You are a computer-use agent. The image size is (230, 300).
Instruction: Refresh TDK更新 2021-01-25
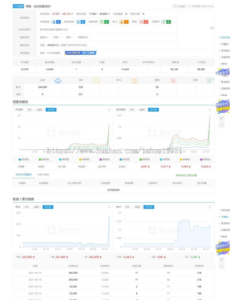(200, 6)
